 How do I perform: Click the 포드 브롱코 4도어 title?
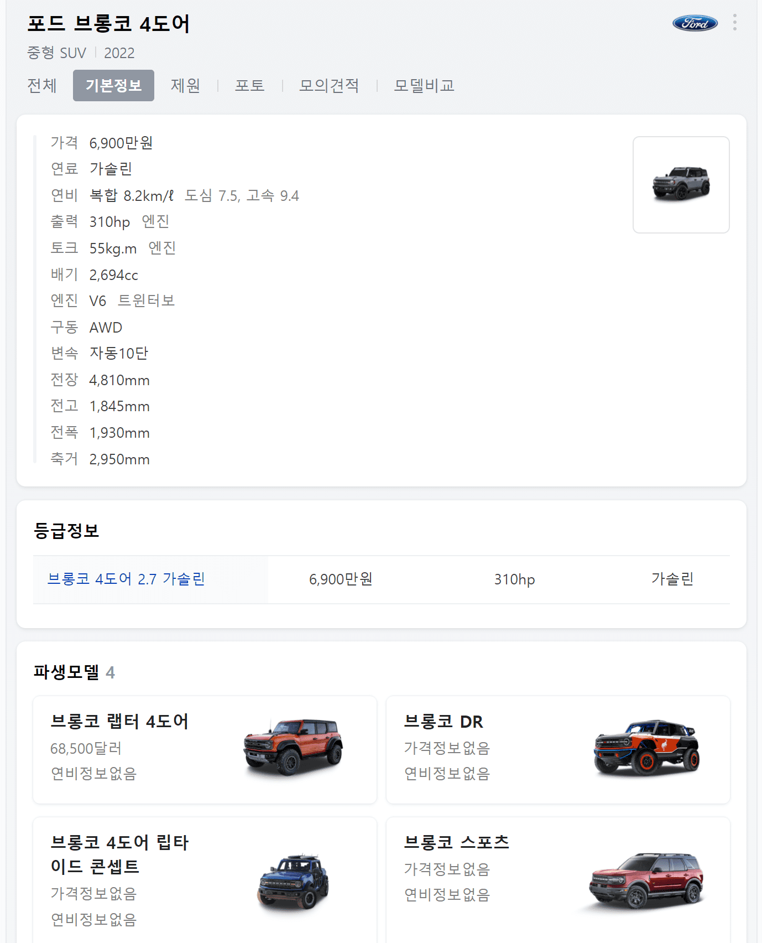[x=108, y=24]
